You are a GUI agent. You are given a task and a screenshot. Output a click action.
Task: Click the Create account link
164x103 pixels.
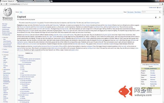tap(153, 7)
